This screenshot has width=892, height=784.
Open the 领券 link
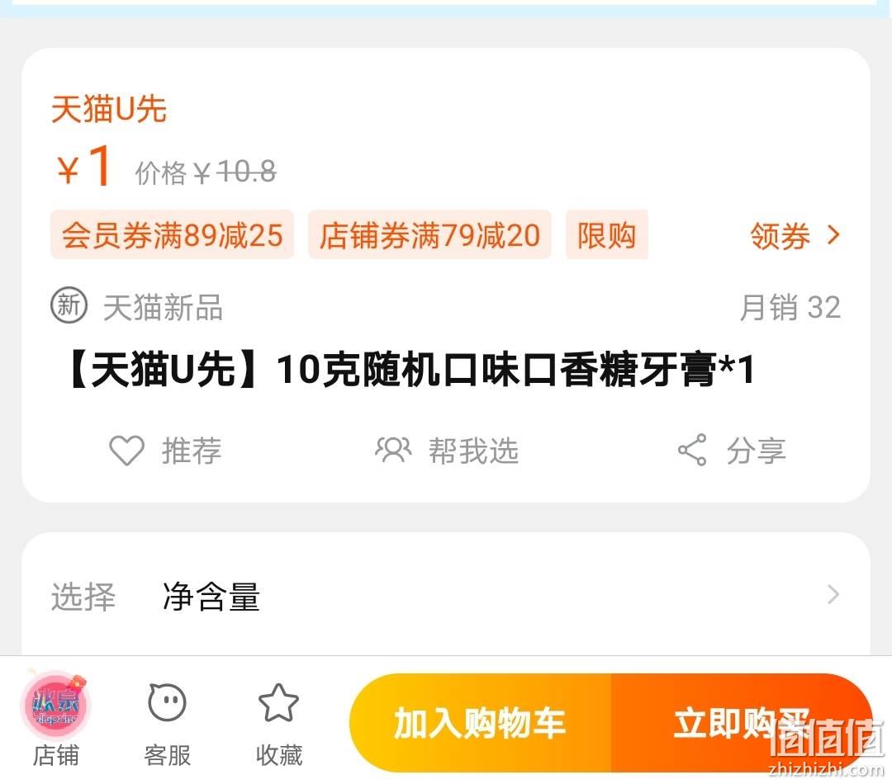780,235
